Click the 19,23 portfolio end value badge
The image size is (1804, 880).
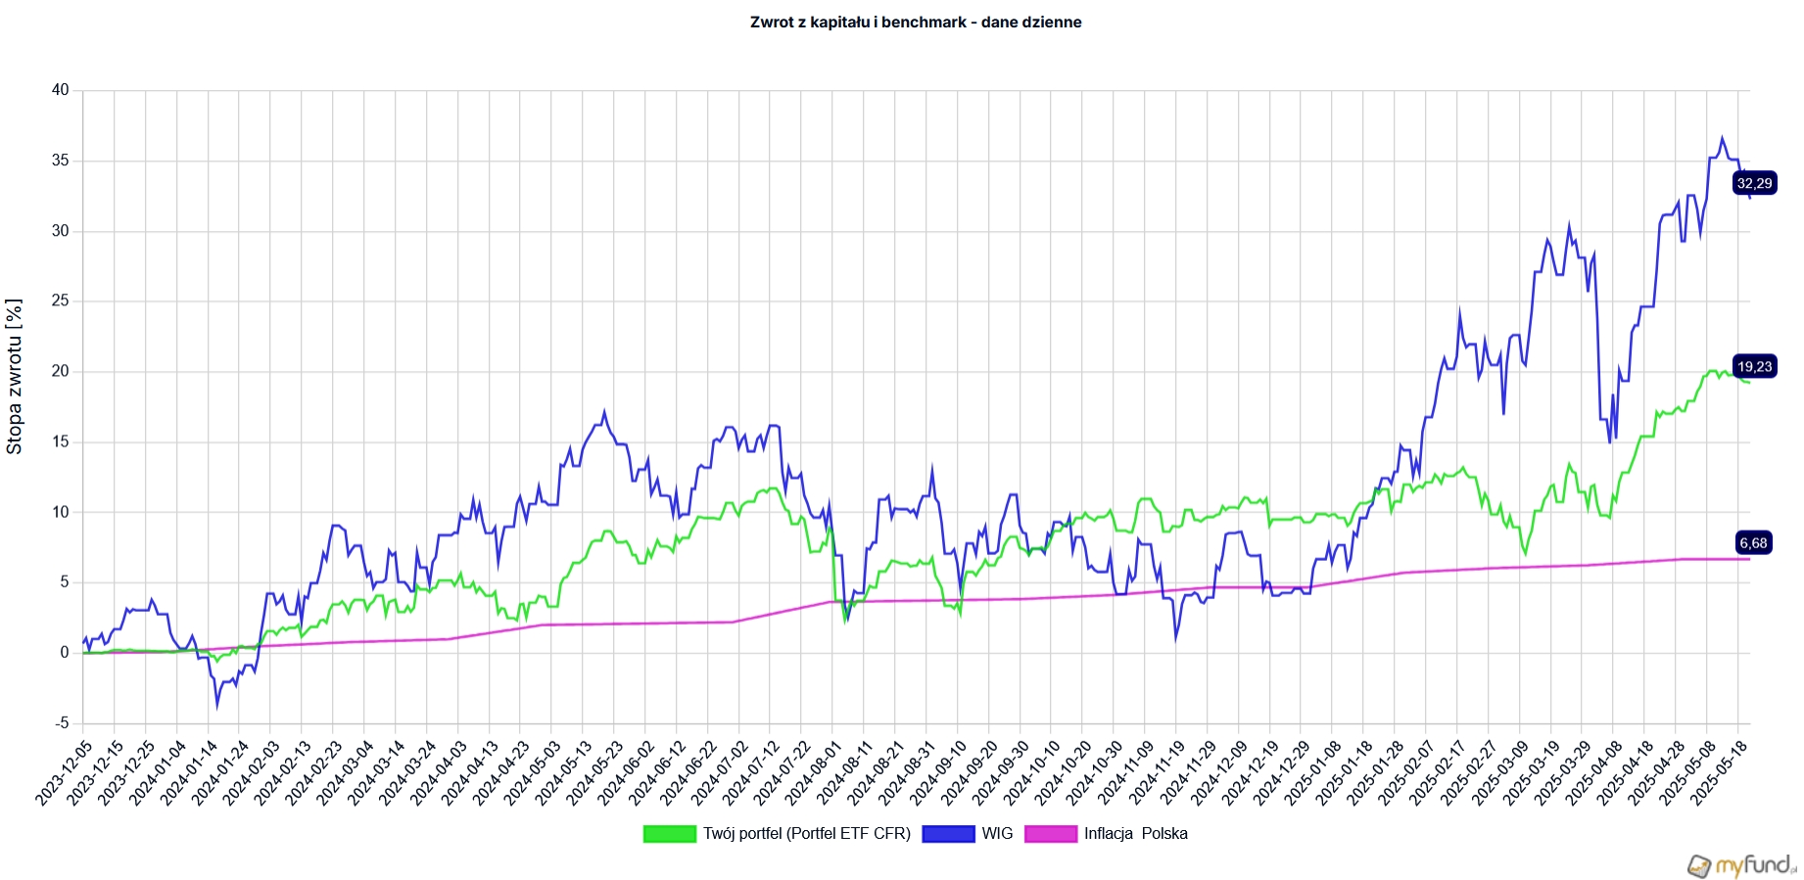click(x=1753, y=367)
